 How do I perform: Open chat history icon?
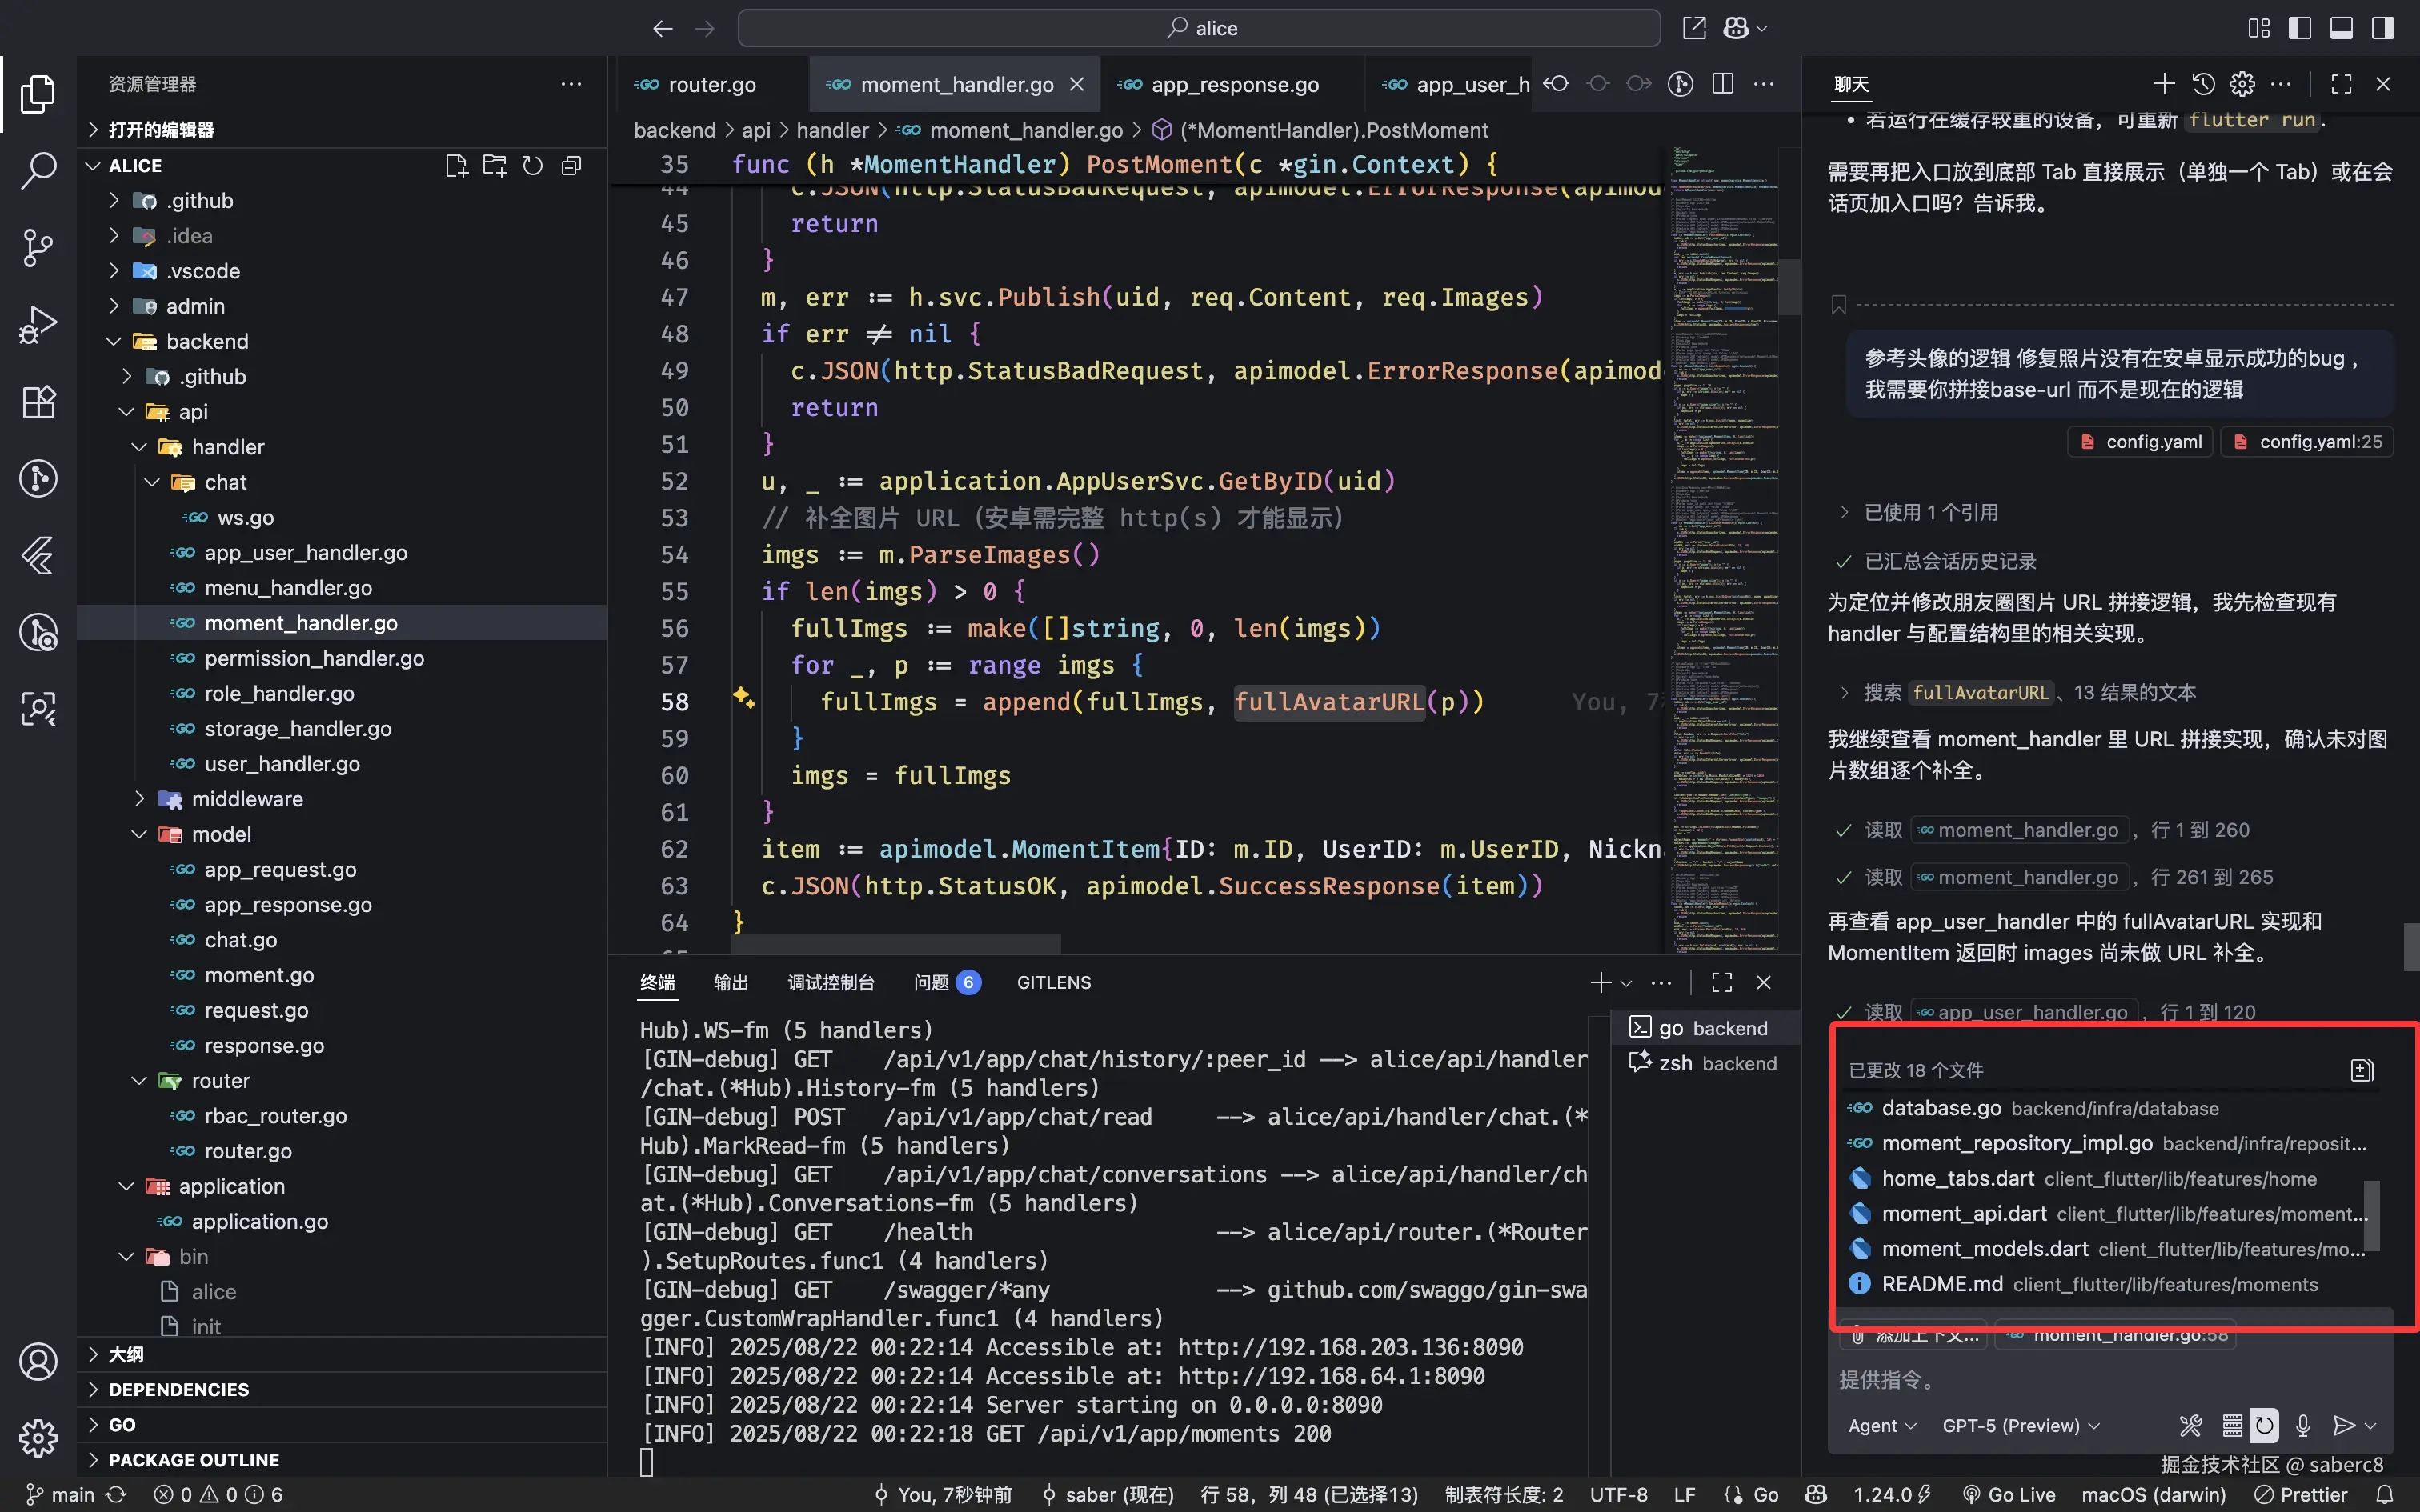2203,84
